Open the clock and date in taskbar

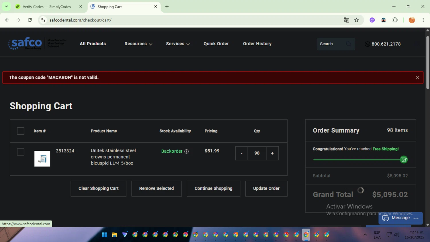tap(414, 235)
